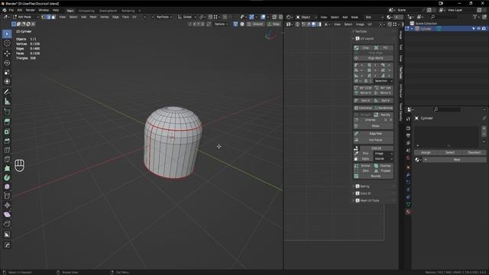This screenshot has height=275, width=489.
Task: Click the Deselect button in material panel
Action: 474,153
